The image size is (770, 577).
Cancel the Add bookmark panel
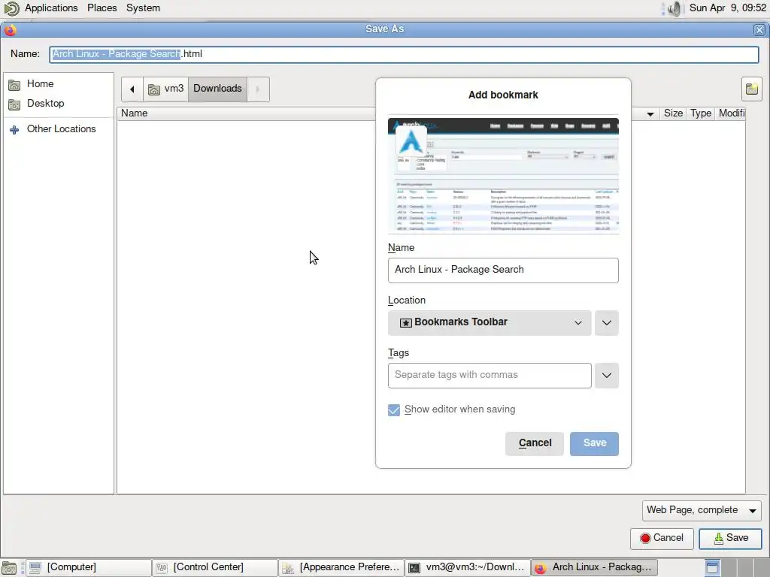coord(535,443)
